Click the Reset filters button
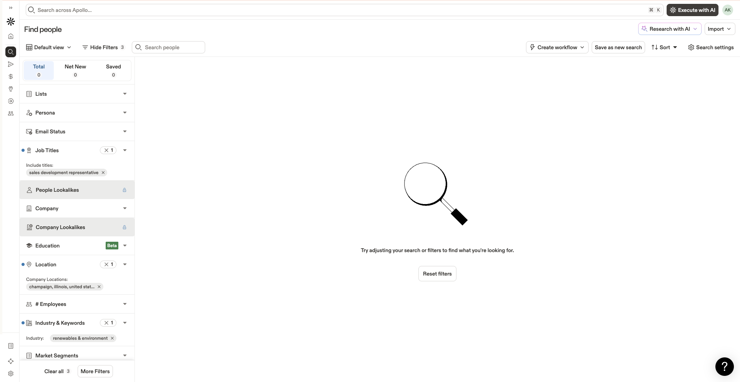 click(x=437, y=274)
